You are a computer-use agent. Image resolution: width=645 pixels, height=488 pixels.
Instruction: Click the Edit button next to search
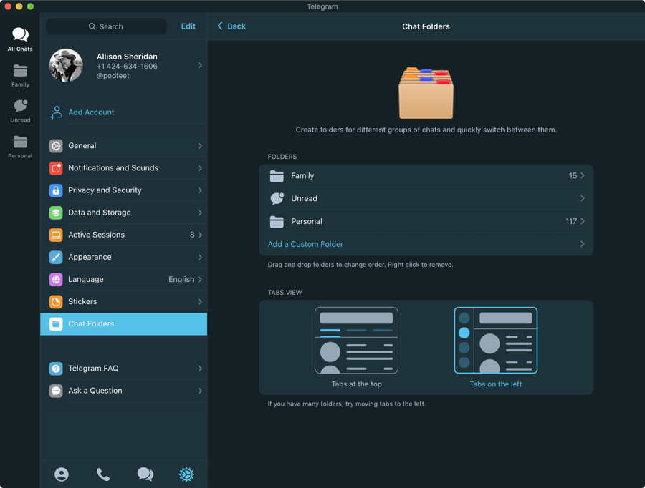pyautogui.click(x=188, y=26)
